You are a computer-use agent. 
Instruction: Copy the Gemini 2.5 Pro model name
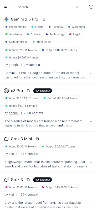(43, 19)
